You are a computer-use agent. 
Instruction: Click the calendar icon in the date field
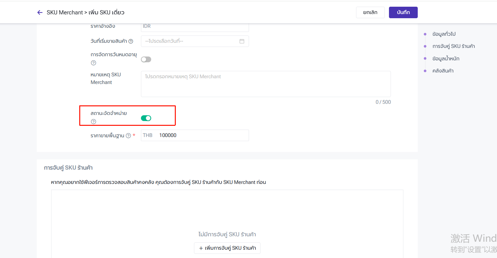[242, 41]
